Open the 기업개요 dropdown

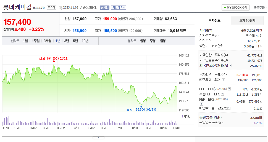119,7
